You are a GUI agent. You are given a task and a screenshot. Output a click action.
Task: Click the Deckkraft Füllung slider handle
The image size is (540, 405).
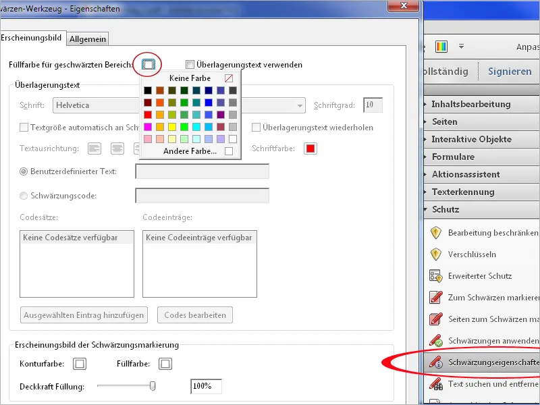coord(153,386)
